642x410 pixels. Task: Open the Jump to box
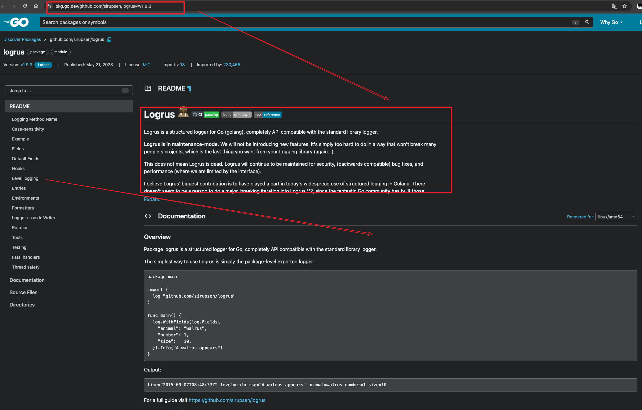[x=69, y=91]
